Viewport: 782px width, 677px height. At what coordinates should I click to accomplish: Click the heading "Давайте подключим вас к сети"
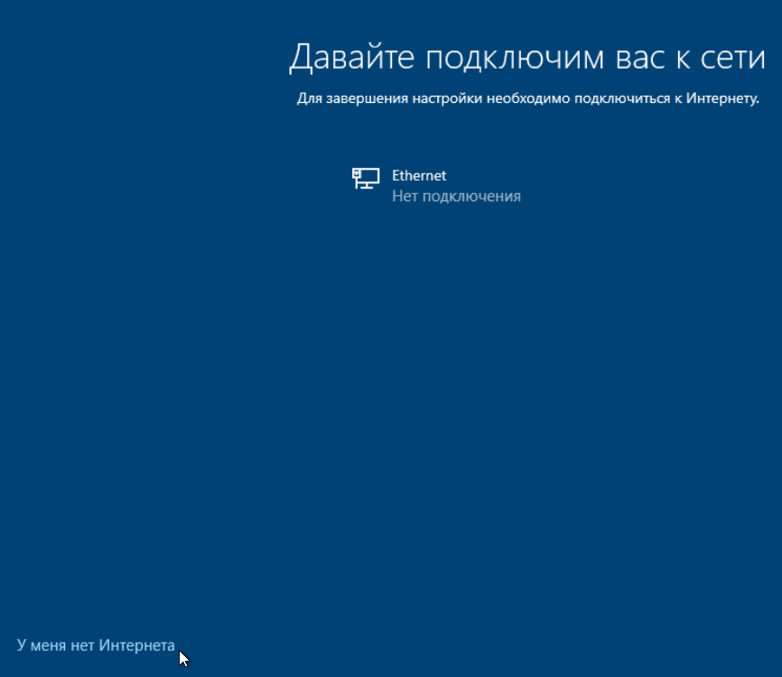click(x=526, y=58)
